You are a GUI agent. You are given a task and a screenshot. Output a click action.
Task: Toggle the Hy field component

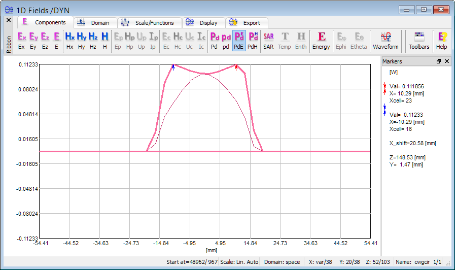point(82,40)
